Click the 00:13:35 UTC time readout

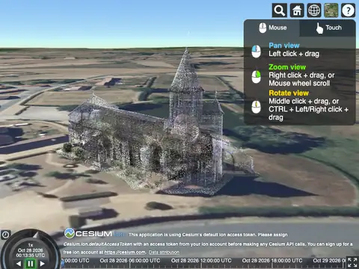click(31, 256)
